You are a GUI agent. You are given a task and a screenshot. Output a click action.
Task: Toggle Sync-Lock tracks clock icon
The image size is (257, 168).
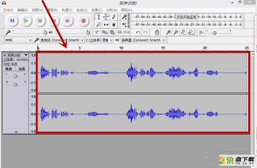157,33
